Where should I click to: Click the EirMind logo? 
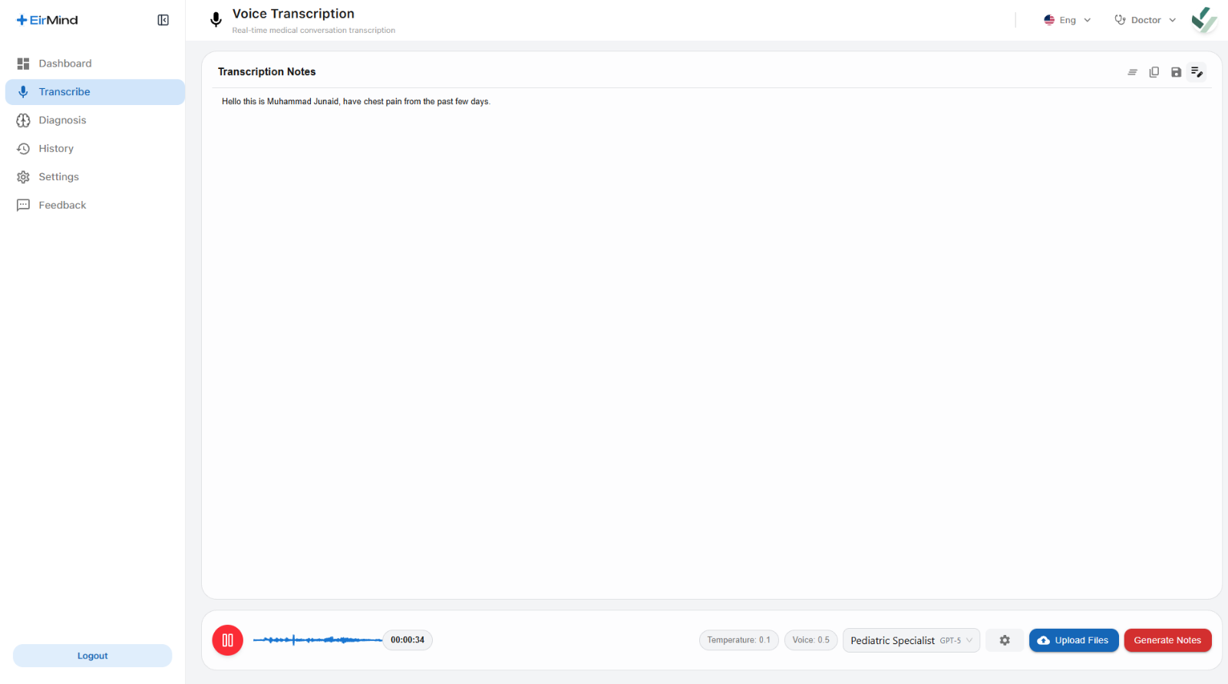[x=48, y=20]
